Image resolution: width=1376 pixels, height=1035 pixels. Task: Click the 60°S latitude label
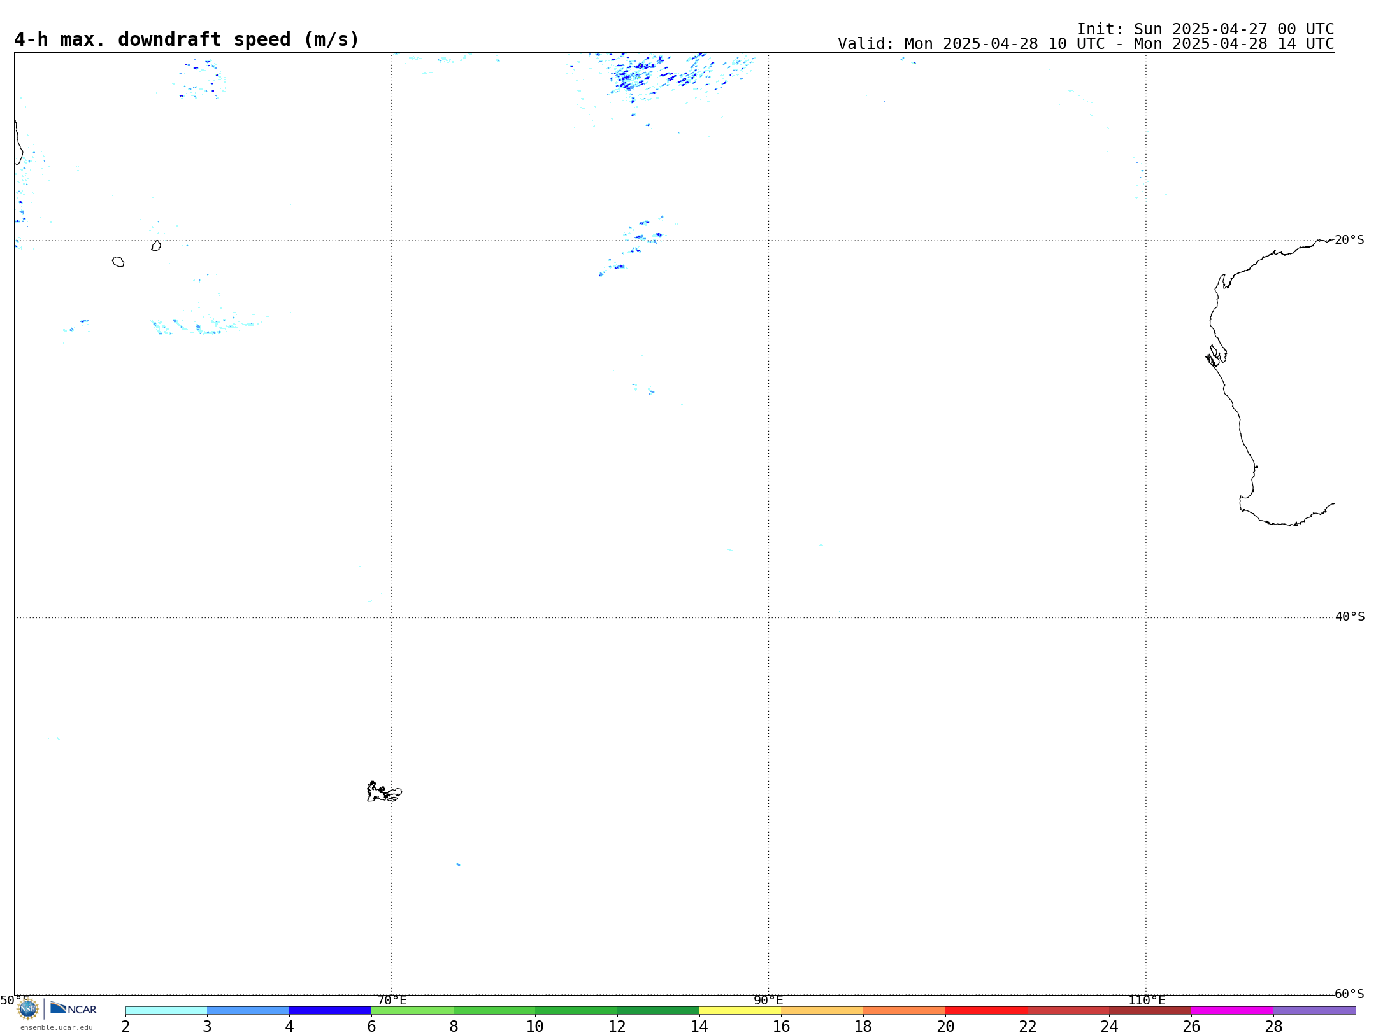(1350, 994)
